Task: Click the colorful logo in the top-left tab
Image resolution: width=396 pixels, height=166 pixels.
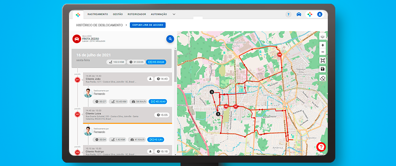Action: 78,15
